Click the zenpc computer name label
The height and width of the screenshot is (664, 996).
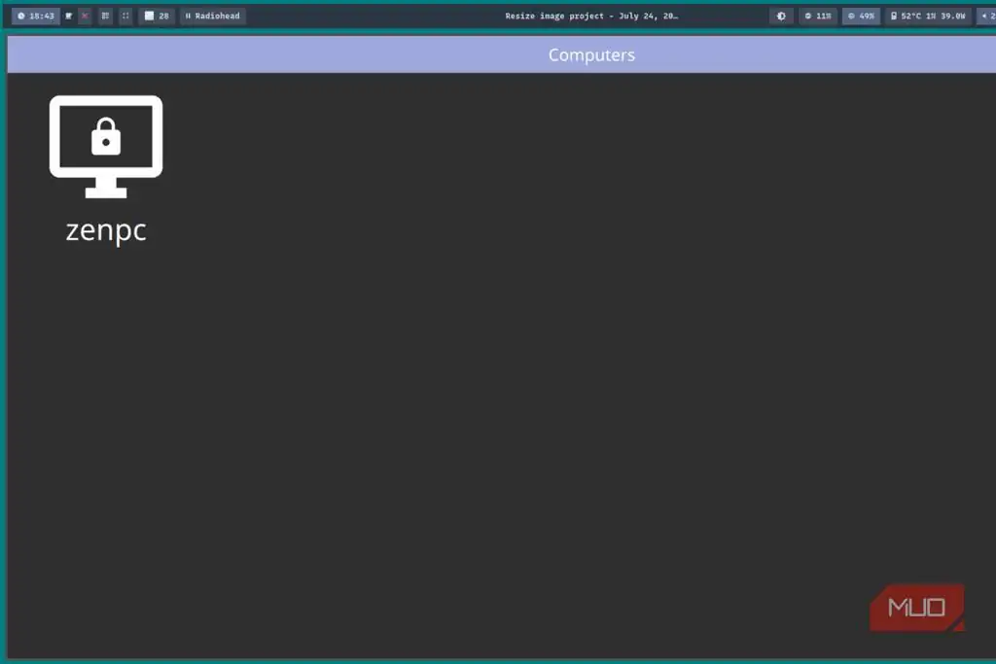pyautogui.click(x=106, y=230)
